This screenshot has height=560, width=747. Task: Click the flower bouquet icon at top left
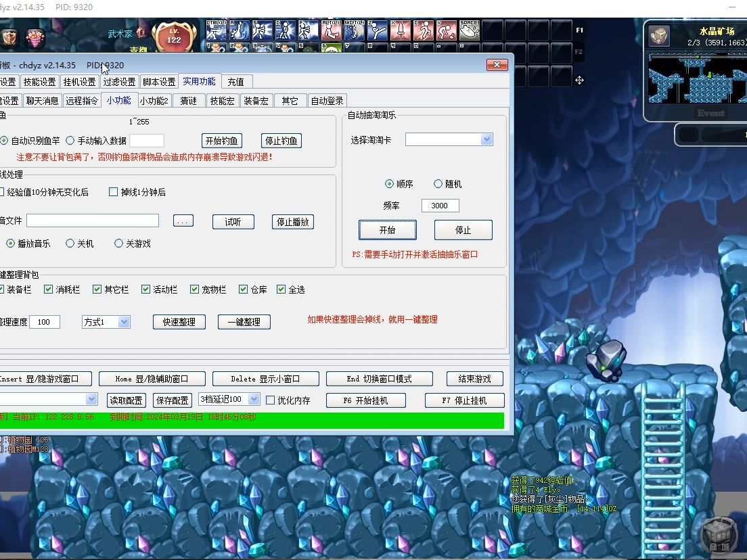tap(35, 38)
